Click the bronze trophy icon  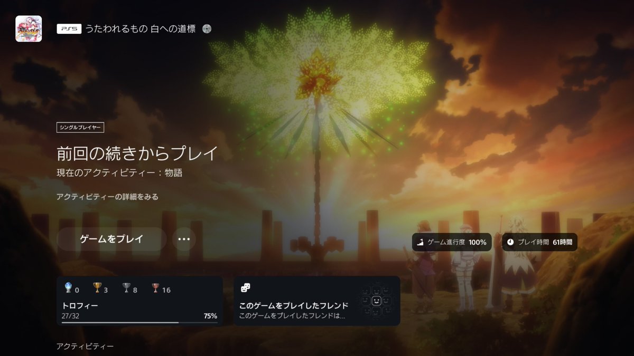(155, 288)
